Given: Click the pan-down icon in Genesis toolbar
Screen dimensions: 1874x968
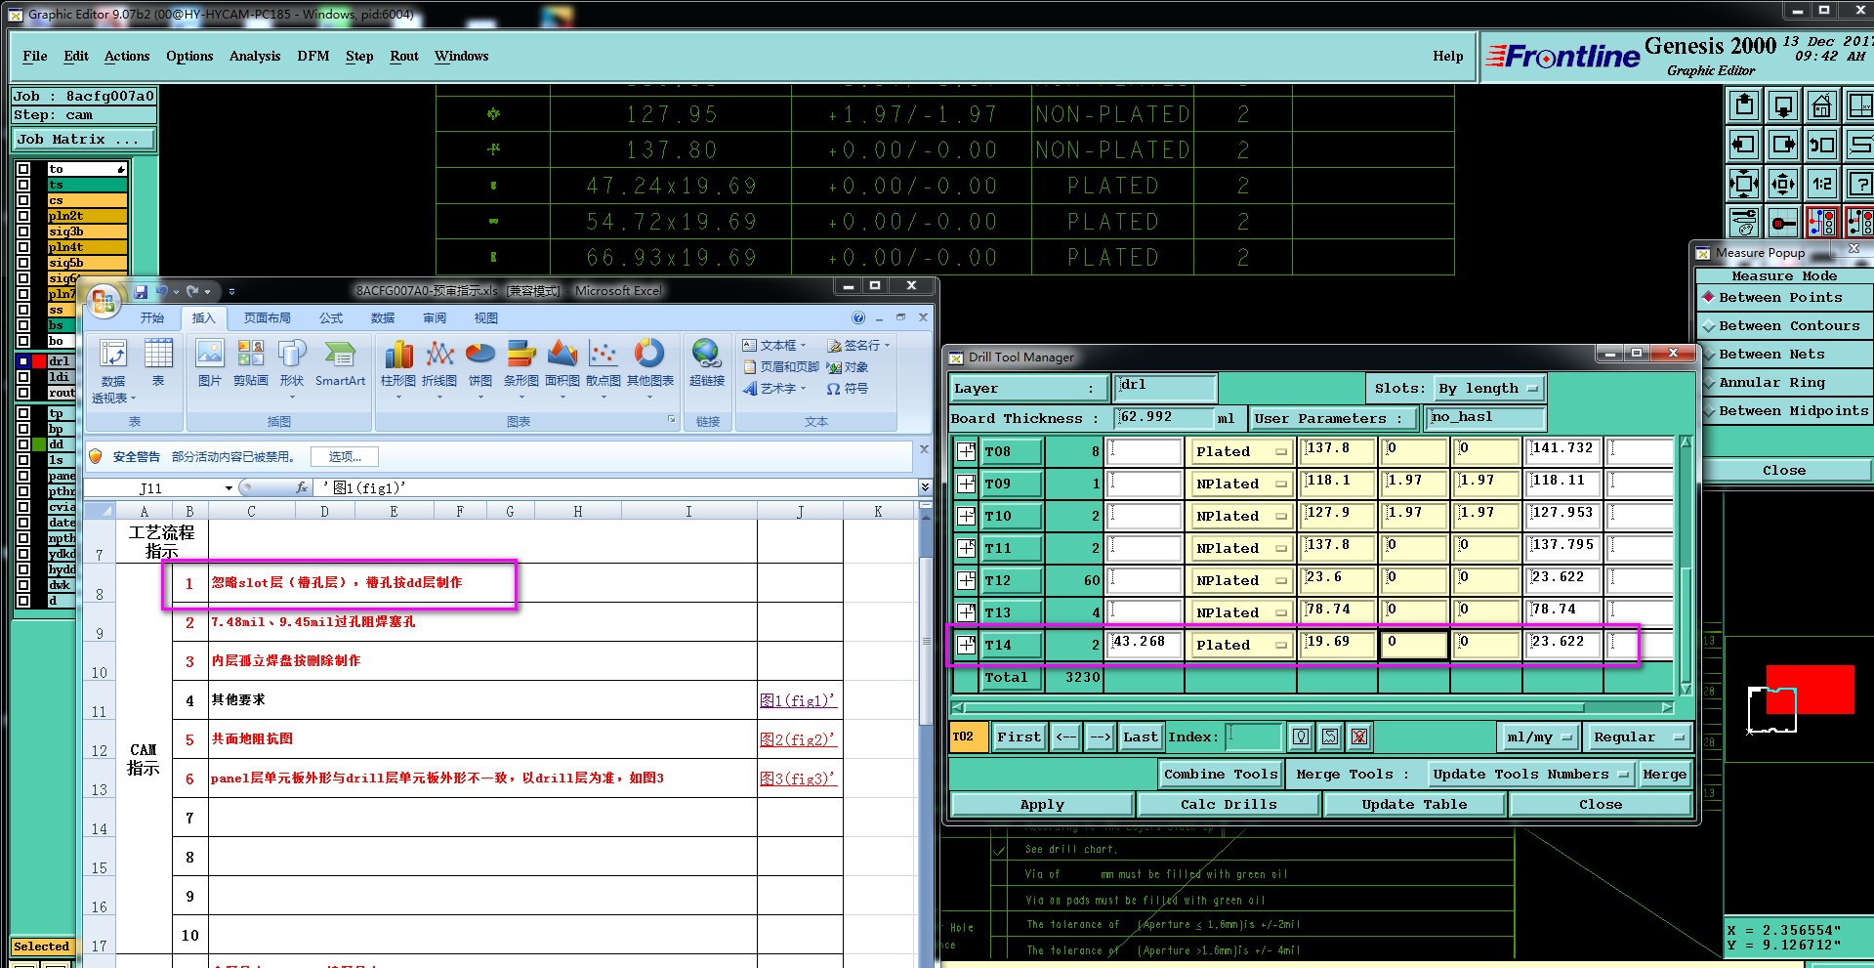Looking at the screenshot, I should [1783, 105].
